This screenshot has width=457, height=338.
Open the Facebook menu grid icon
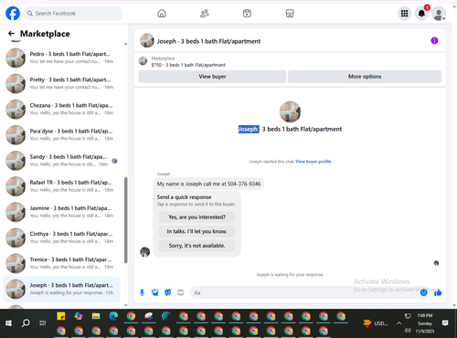(x=404, y=14)
